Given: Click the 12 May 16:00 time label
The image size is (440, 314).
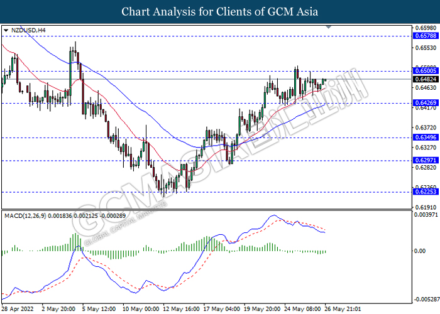Looking at the screenshot, I should pyautogui.click(x=182, y=309).
